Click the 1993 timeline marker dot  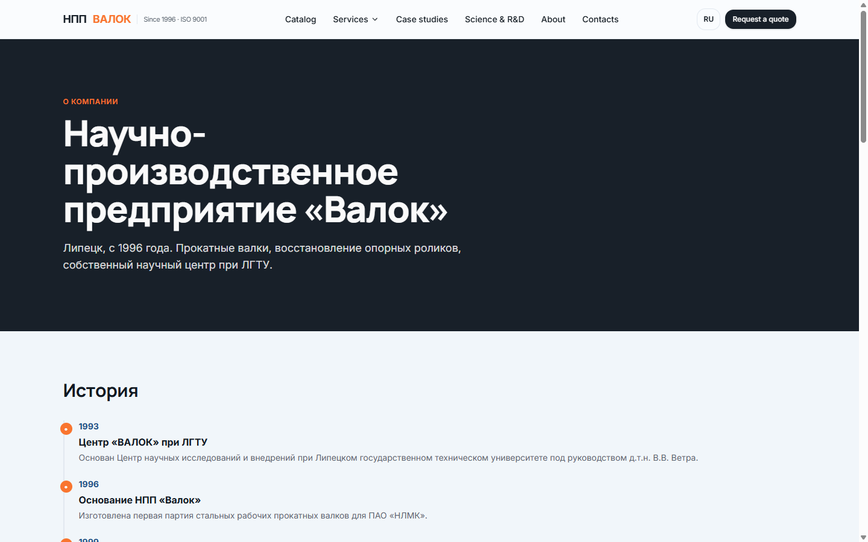pyautogui.click(x=66, y=429)
